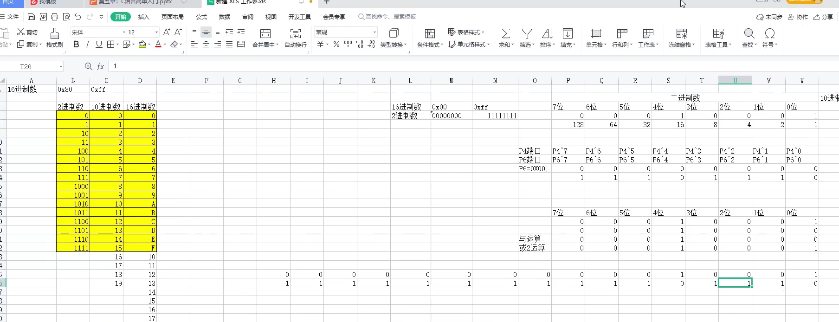The height and width of the screenshot is (322, 839).
Task: Click the Decrease decimal places icon
Action: pos(371,45)
